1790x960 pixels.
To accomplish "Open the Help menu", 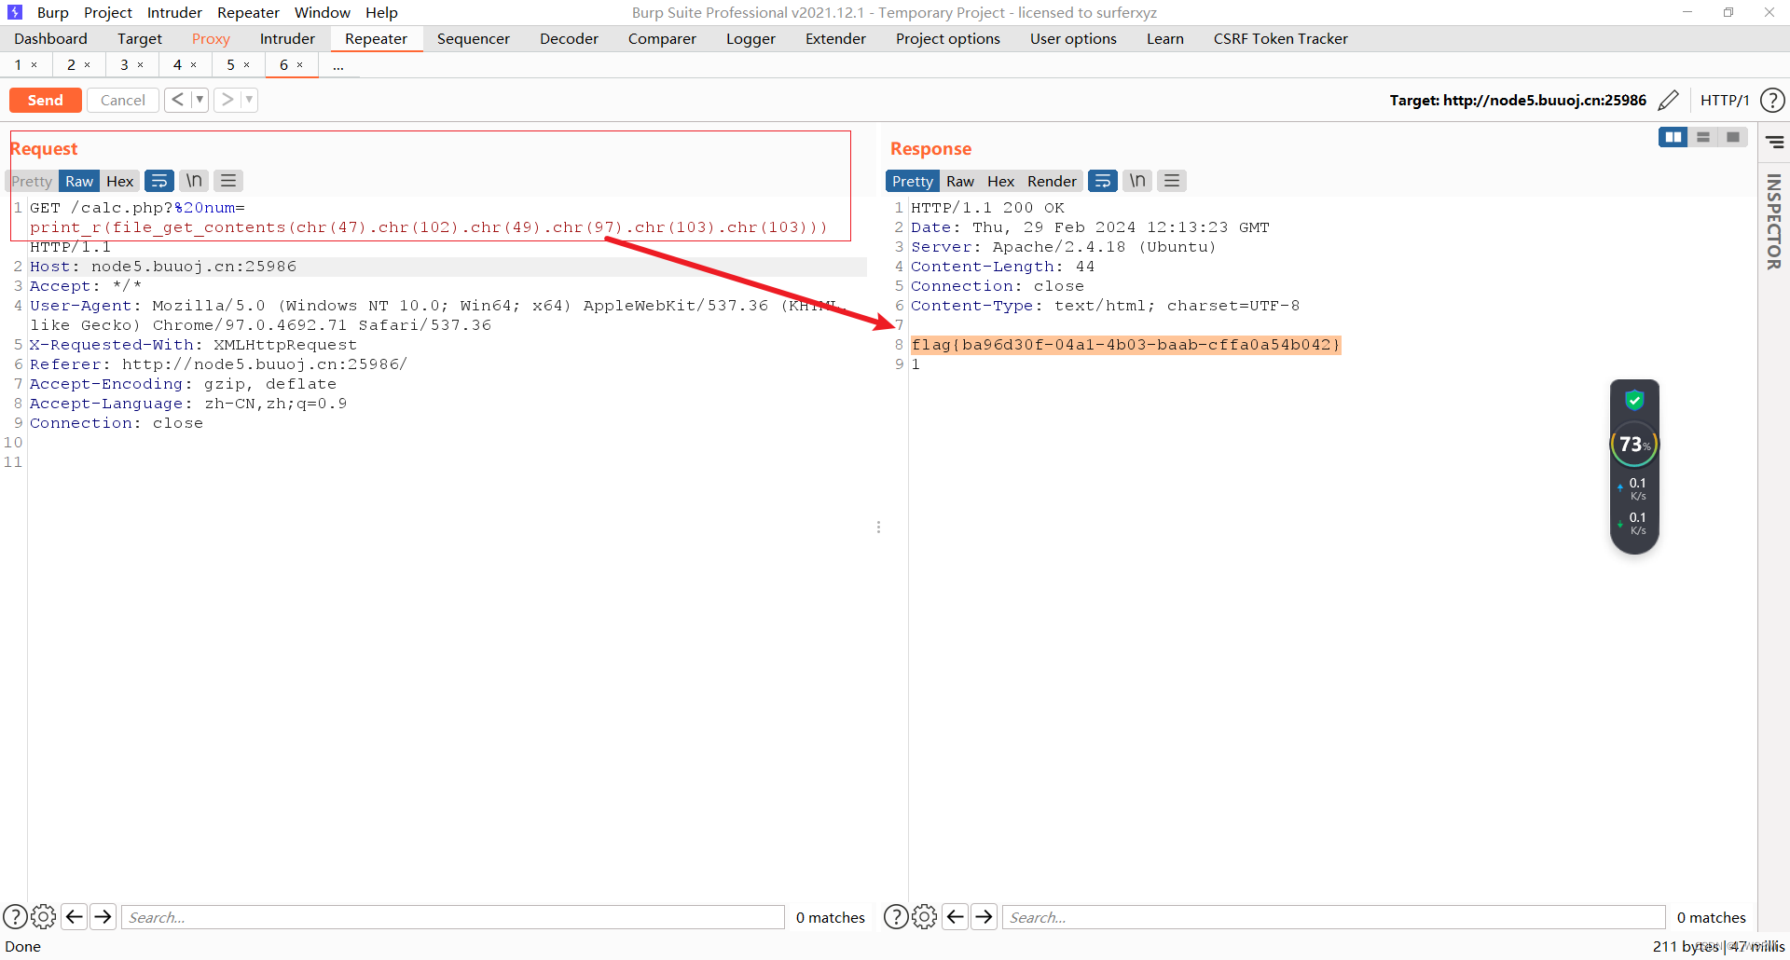I will tap(381, 12).
